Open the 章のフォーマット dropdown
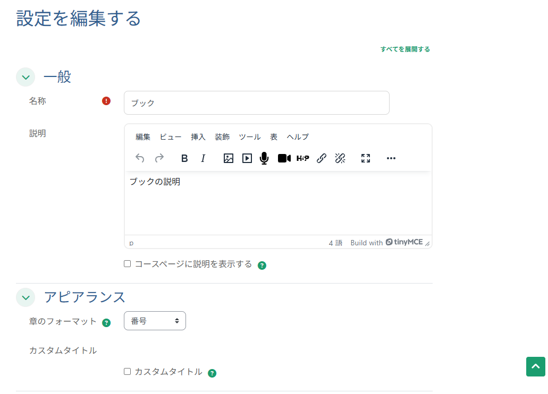Screen dimensions: 548x394 pyautogui.click(x=155, y=321)
